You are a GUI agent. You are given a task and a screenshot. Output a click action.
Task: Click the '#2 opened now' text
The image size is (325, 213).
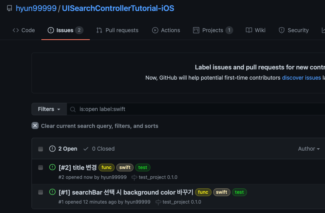pos(76,177)
